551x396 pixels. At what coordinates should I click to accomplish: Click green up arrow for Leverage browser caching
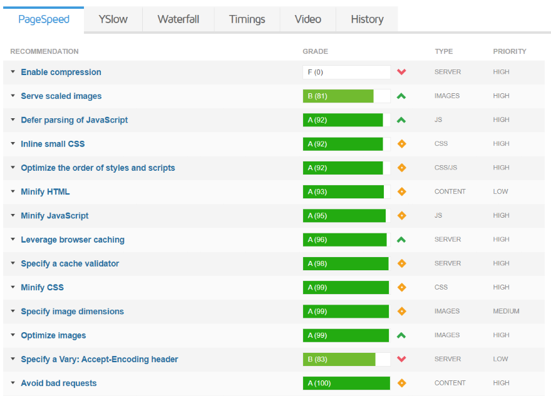point(401,240)
